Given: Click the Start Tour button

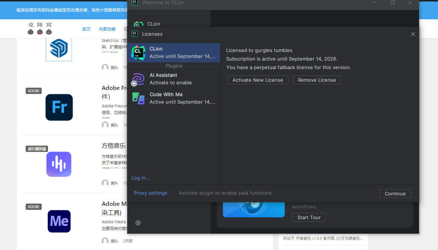Looking at the screenshot, I should 309,217.
